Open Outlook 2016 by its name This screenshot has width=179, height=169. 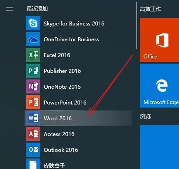61,150
